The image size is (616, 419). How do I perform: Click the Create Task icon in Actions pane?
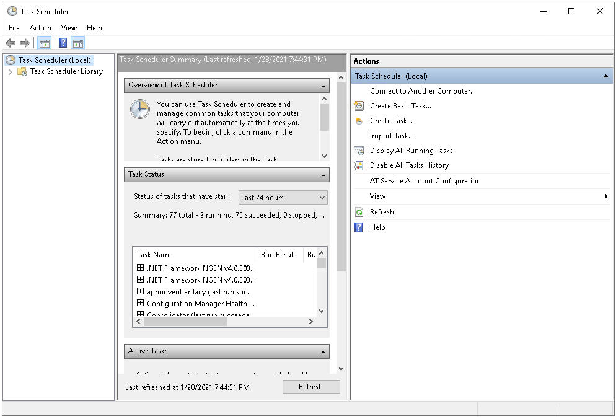click(x=359, y=121)
